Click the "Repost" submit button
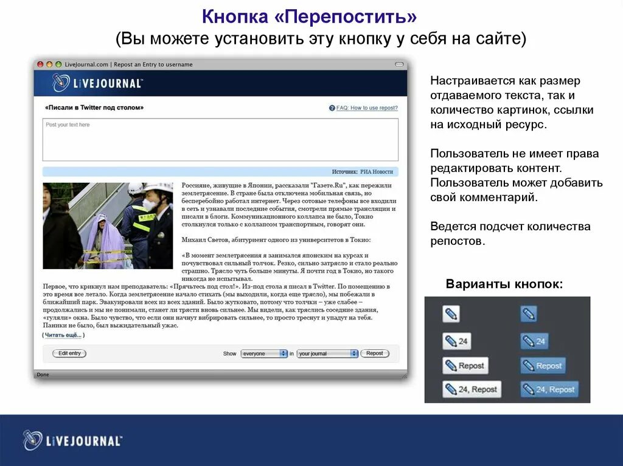623x466 pixels. tap(375, 353)
